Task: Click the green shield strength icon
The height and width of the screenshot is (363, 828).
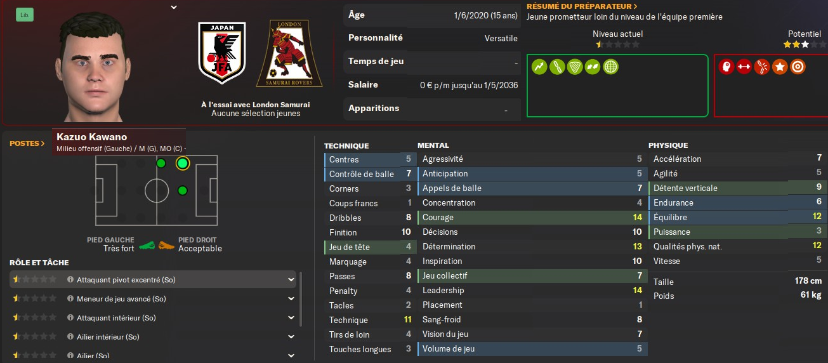Action: coord(575,66)
